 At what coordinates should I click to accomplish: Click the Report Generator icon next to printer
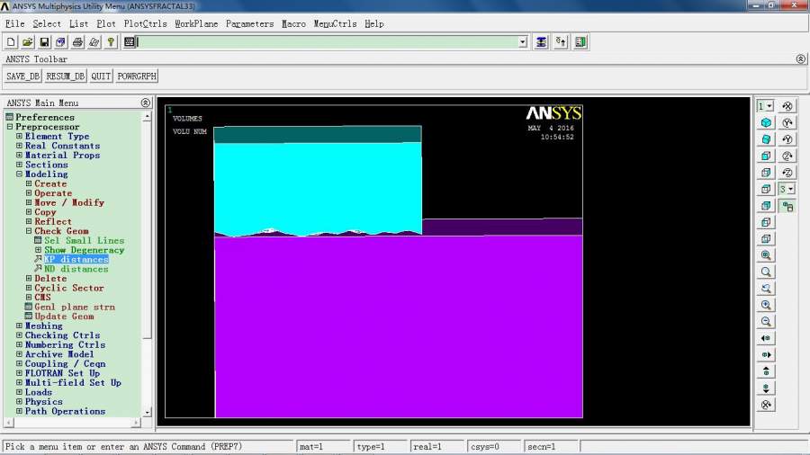94,42
